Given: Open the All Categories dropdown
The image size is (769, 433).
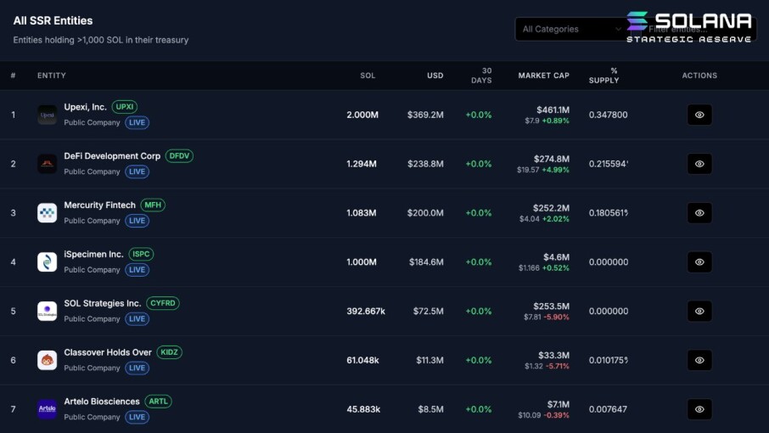Looking at the screenshot, I should tap(571, 29).
